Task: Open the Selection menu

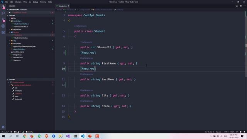Action: [x=18, y=2]
